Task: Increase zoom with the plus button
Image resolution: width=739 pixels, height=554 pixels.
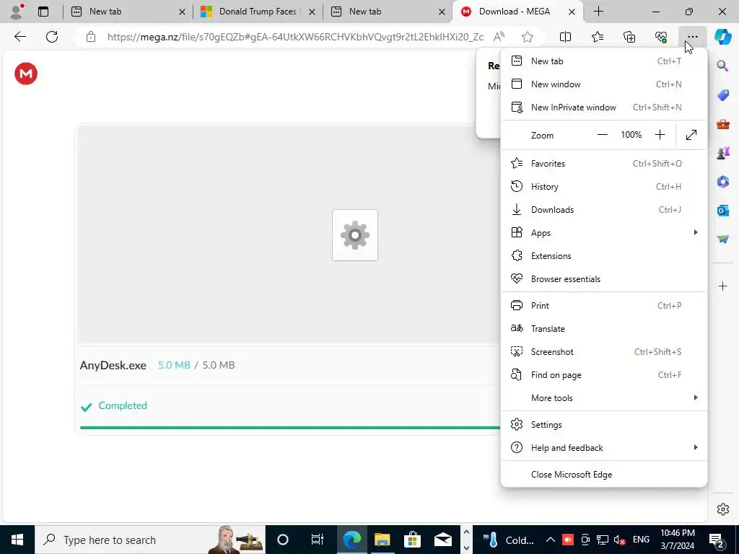Action: pyautogui.click(x=660, y=135)
